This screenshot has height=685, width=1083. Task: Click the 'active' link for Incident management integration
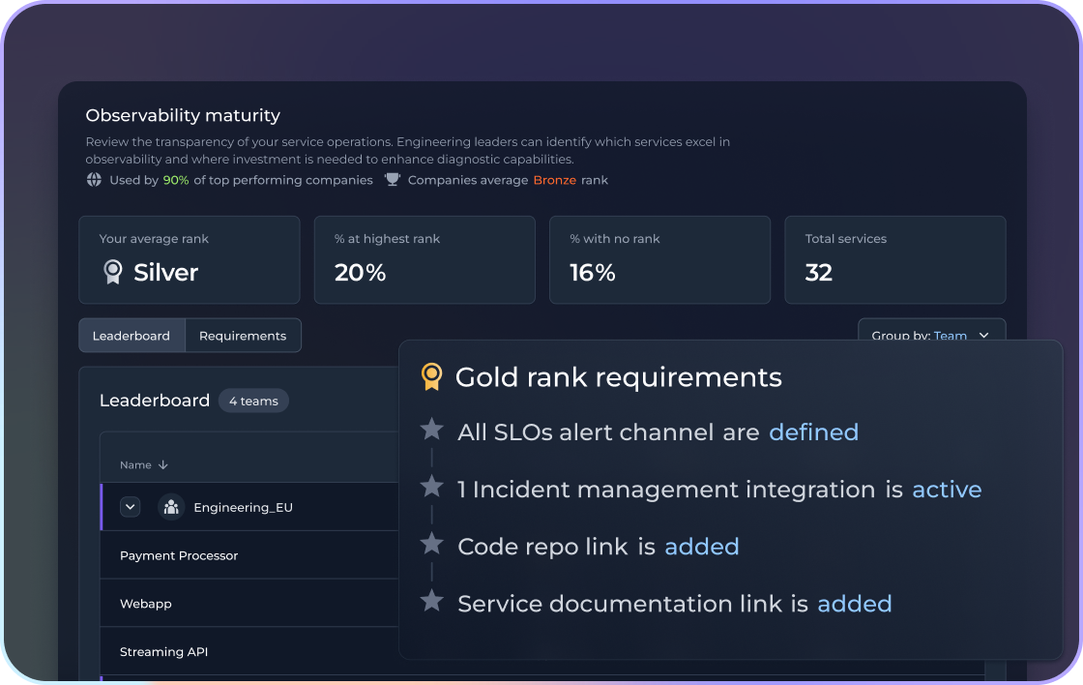[x=947, y=490]
